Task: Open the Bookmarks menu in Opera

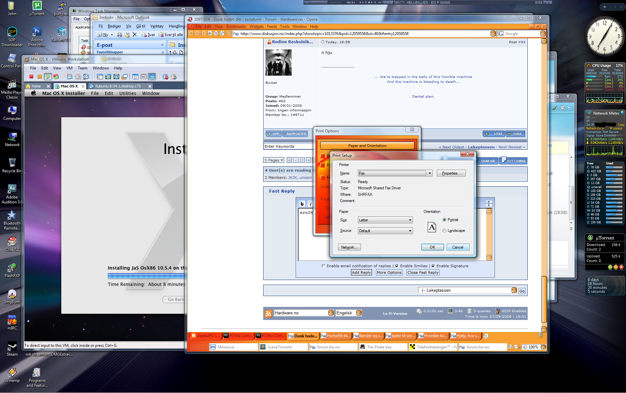Action: (236, 27)
